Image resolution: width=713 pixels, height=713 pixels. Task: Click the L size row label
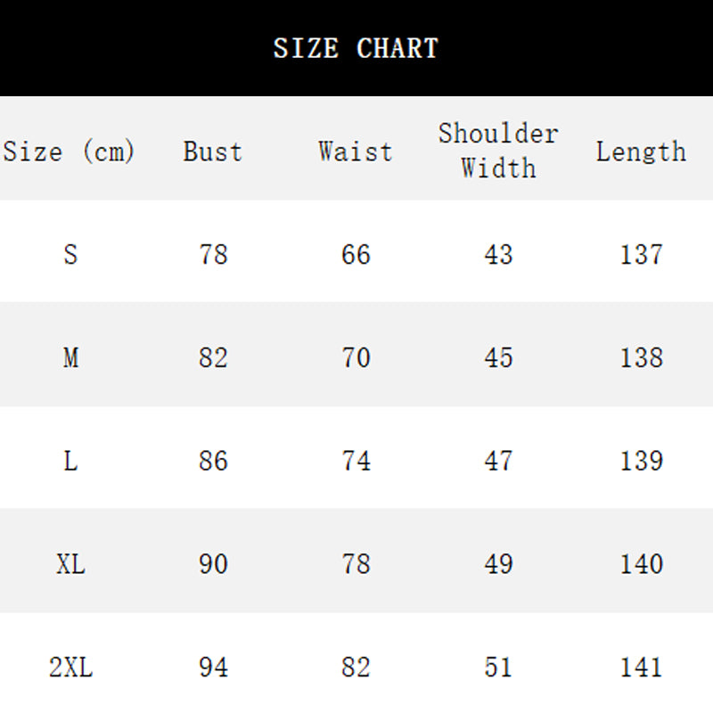[x=70, y=461]
